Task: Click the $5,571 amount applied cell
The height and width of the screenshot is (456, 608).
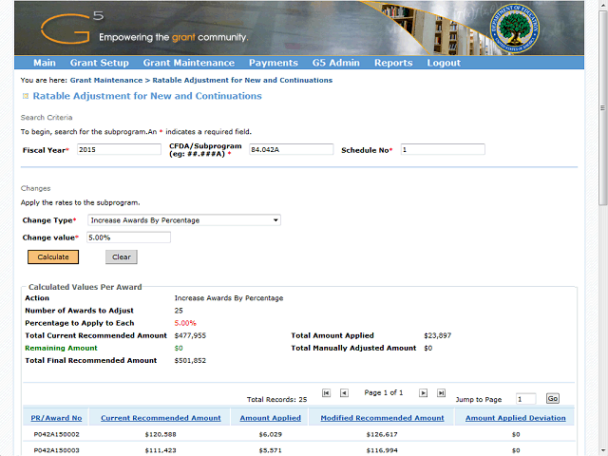Action: (x=270, y=450)
